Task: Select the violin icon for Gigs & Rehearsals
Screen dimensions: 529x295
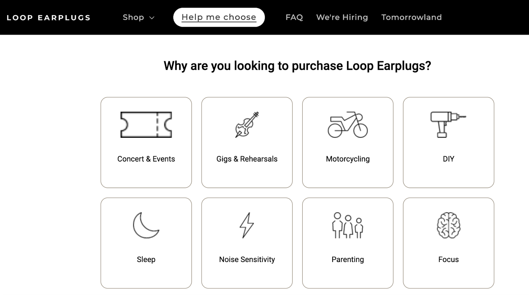Action: tap(247, 125)
